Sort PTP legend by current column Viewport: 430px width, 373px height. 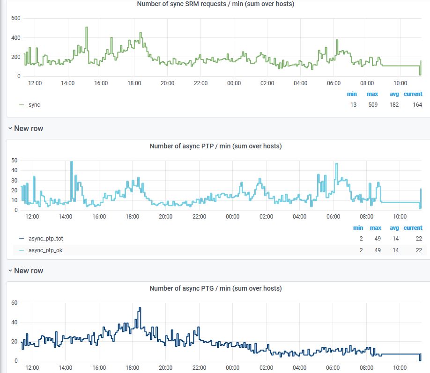coord(413,228)
